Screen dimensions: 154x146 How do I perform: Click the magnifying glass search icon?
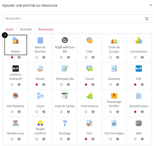(147, 19)
